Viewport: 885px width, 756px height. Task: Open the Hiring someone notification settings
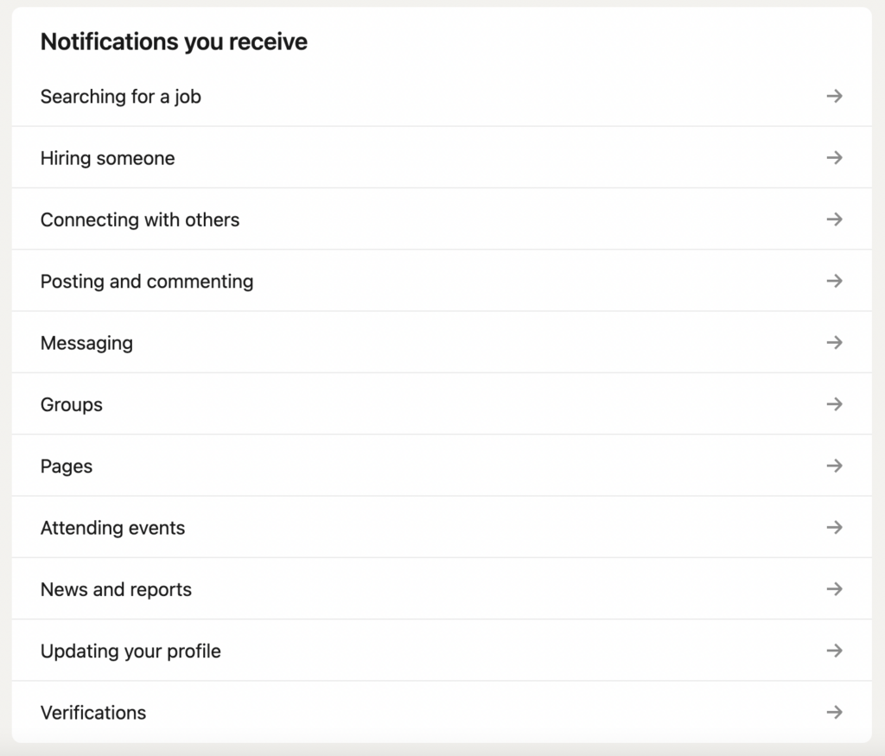tap(107, 158)
